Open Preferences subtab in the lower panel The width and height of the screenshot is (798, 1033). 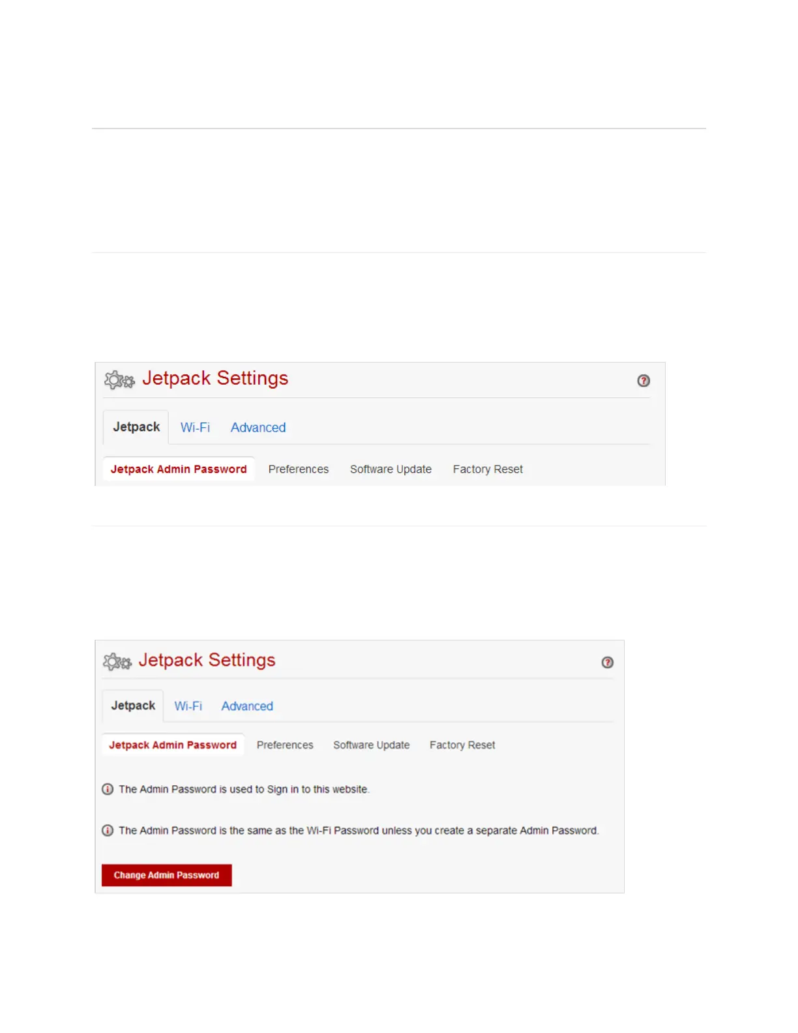(x=285, y=745)
